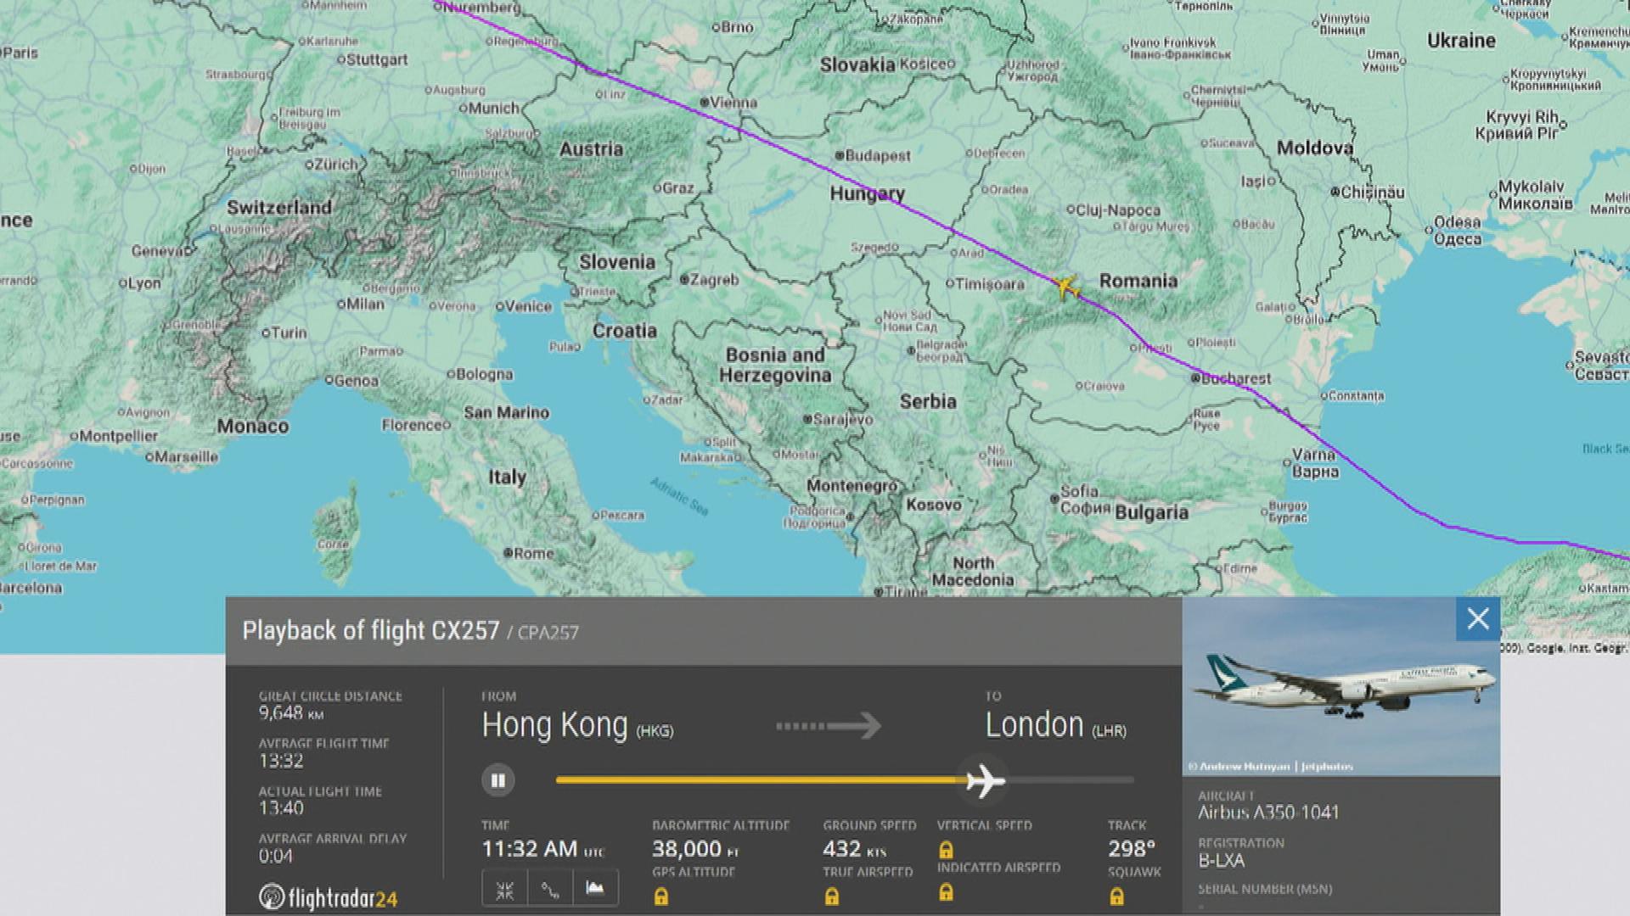Click the Hungary country label

tap(867, 194)
